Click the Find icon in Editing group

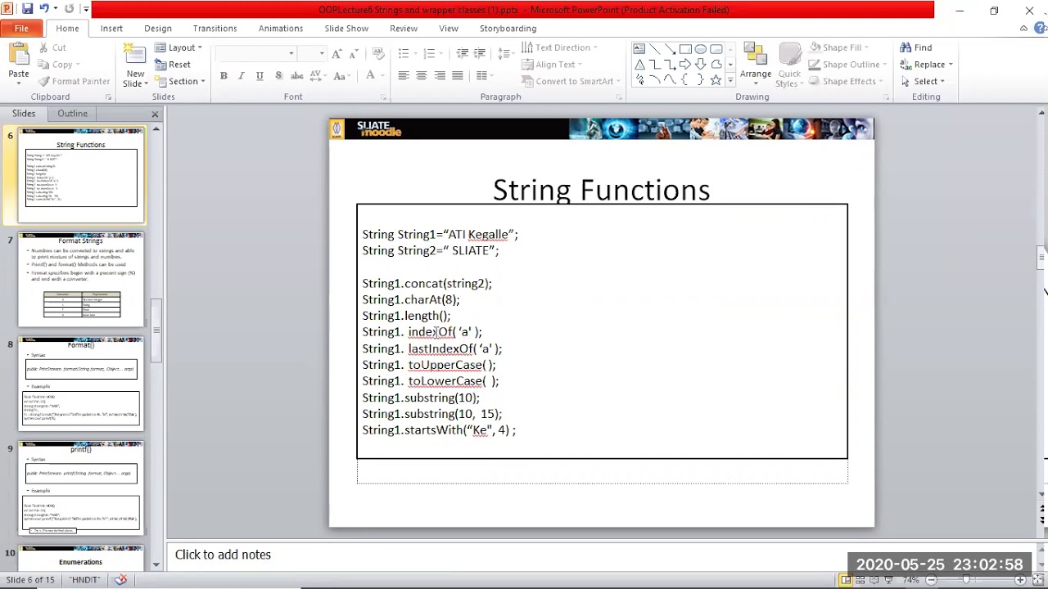point(916,47)
